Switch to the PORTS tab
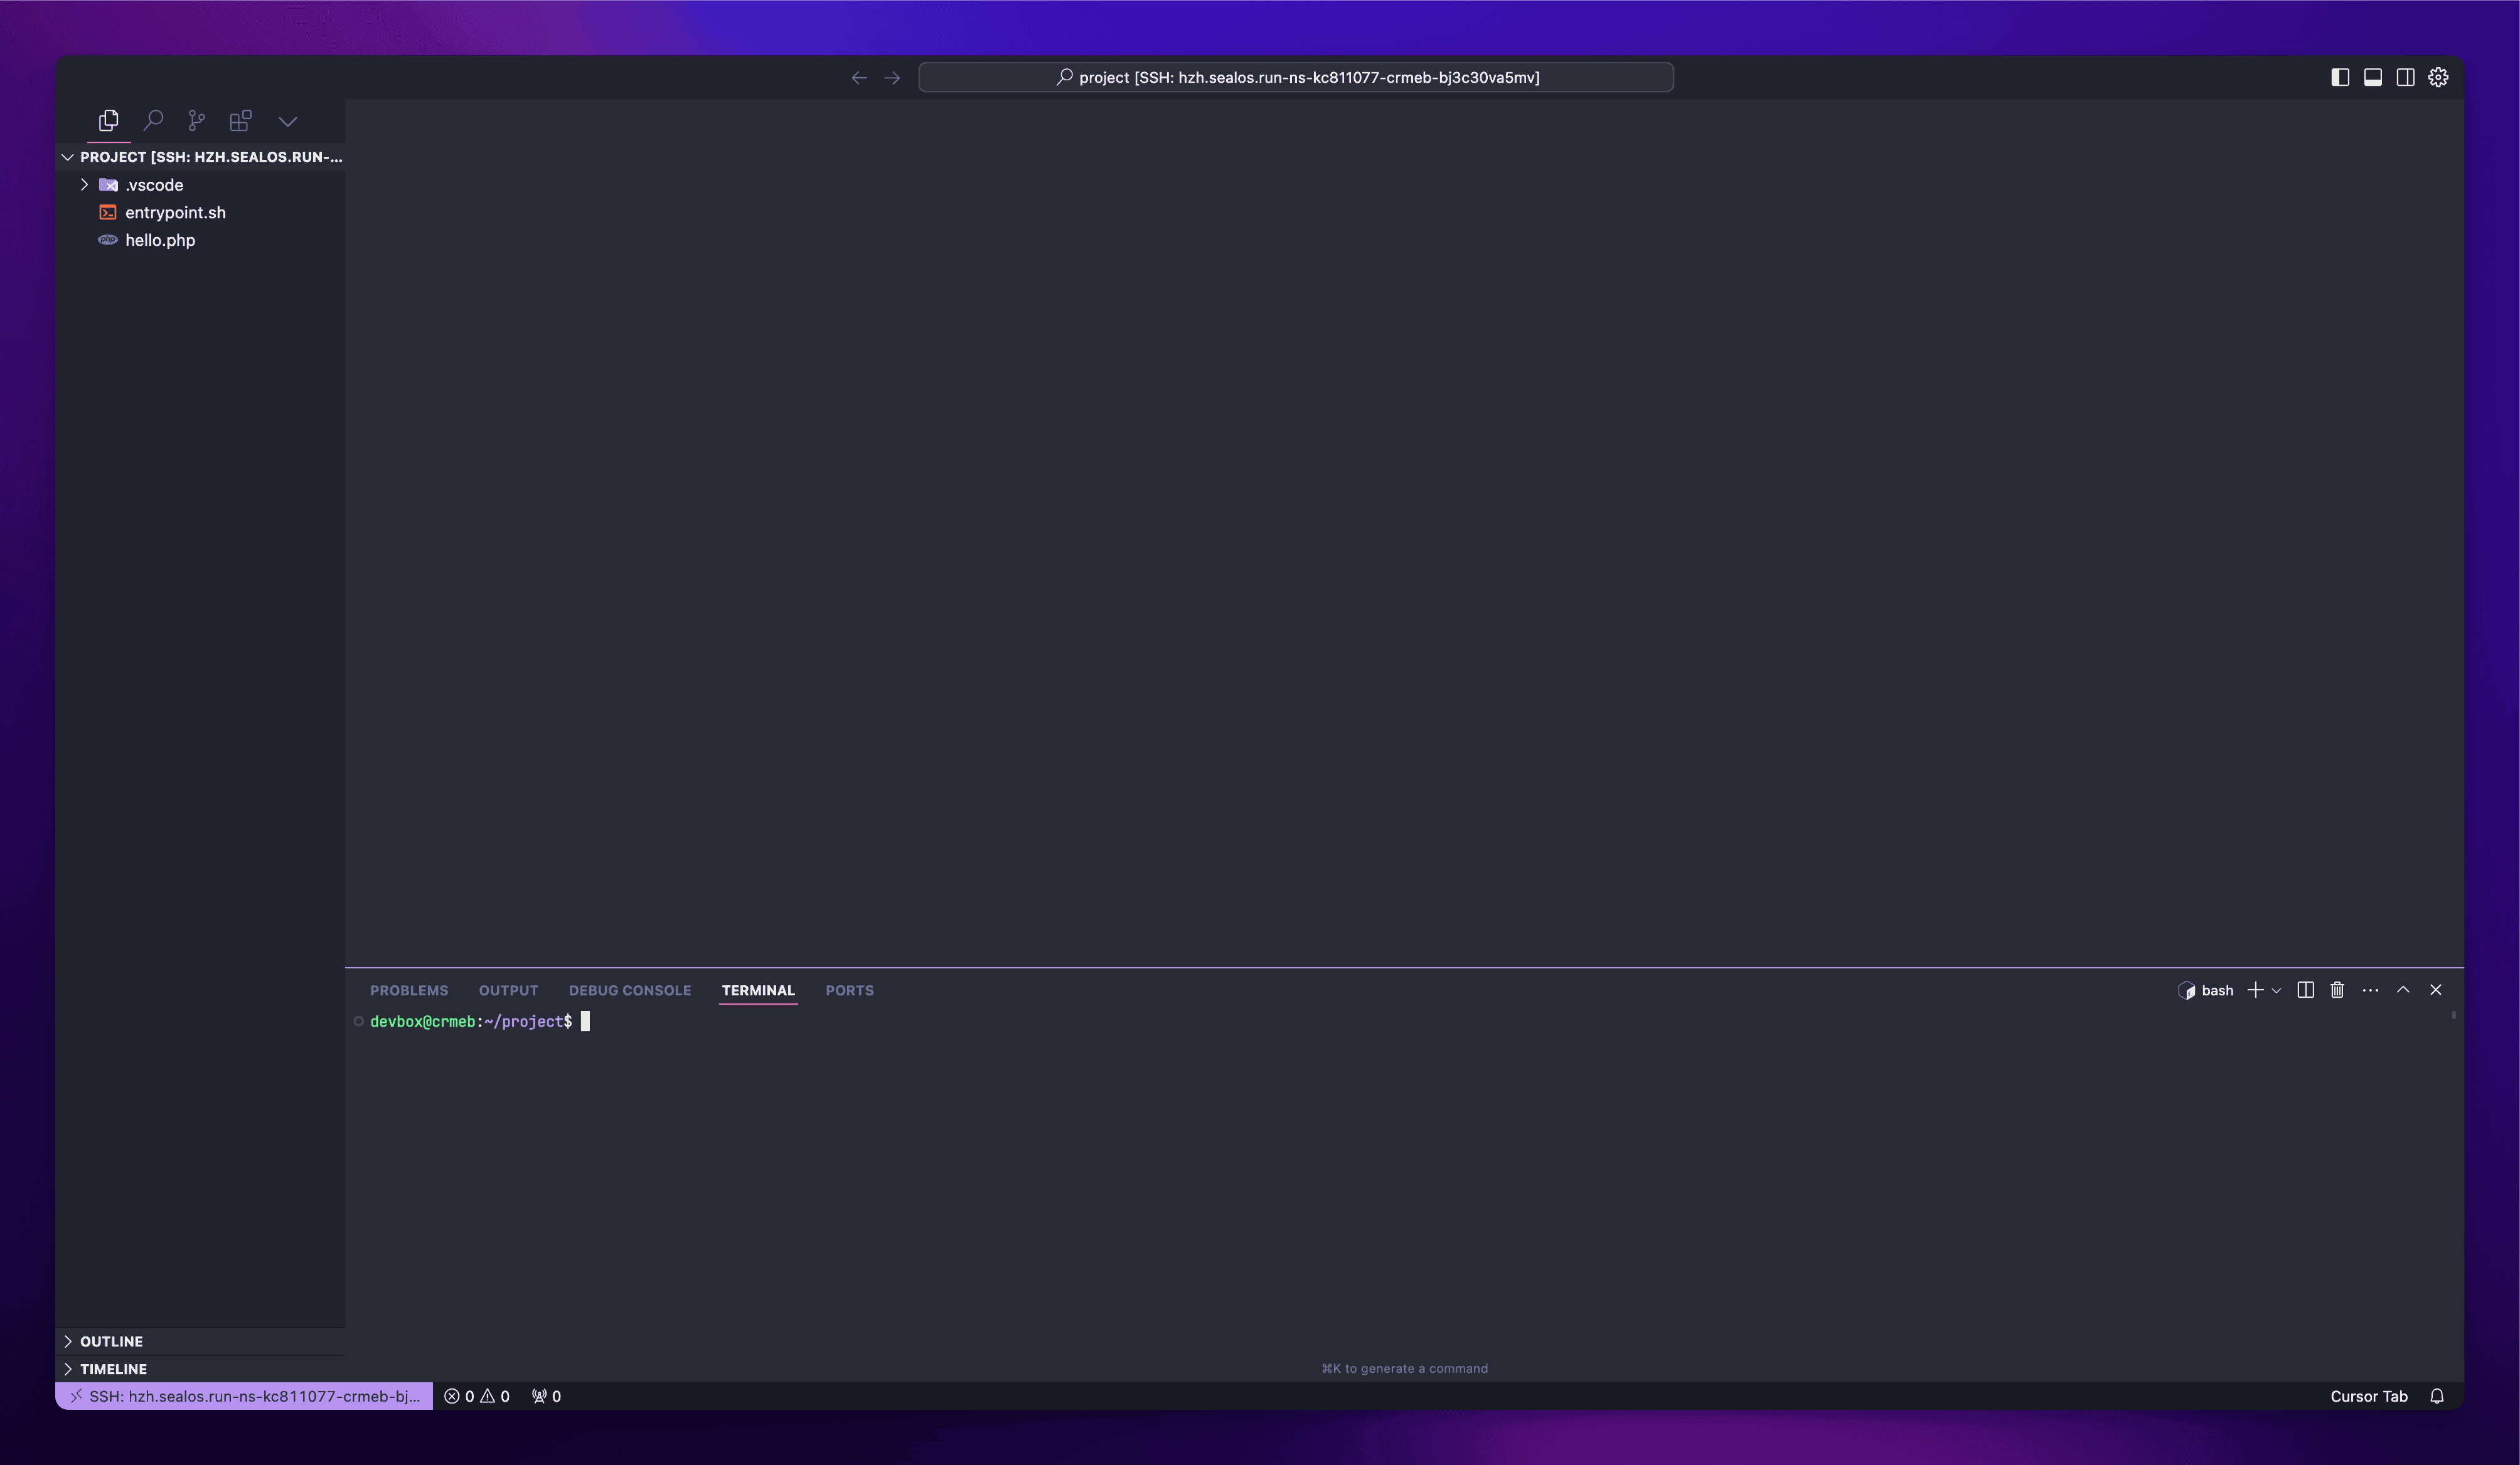Viewport: 2520px width, 1465px height. point(850,990)
